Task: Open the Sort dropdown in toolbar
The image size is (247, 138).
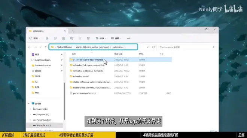Action: (101, 38)
